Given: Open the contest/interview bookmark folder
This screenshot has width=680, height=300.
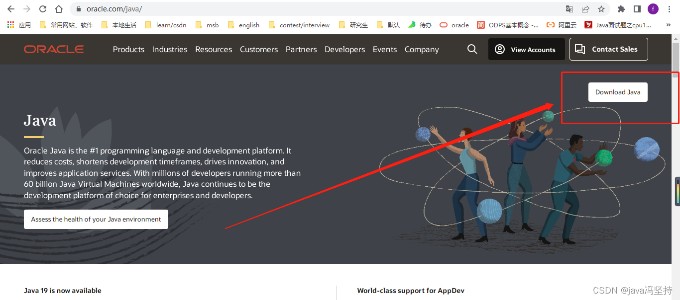Looking at the screenshot, I should click(x=299, y=25).
